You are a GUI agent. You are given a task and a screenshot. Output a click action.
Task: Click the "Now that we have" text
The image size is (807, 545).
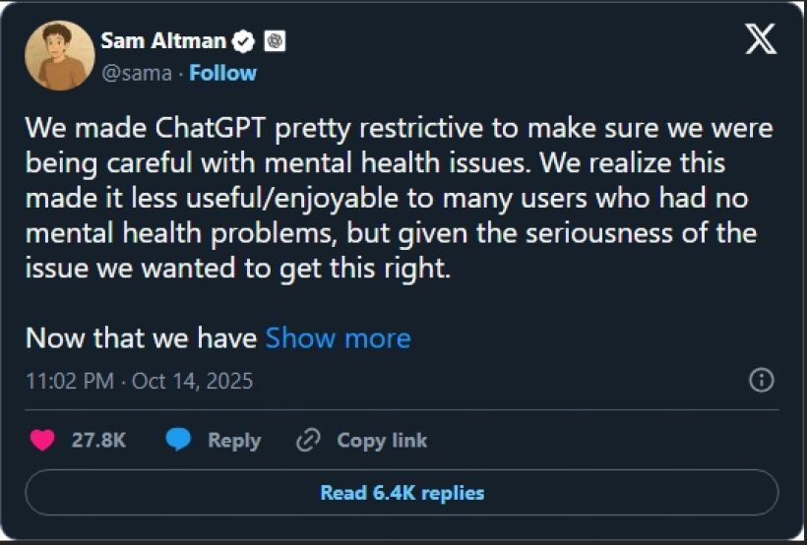click(x=142, y=337)
